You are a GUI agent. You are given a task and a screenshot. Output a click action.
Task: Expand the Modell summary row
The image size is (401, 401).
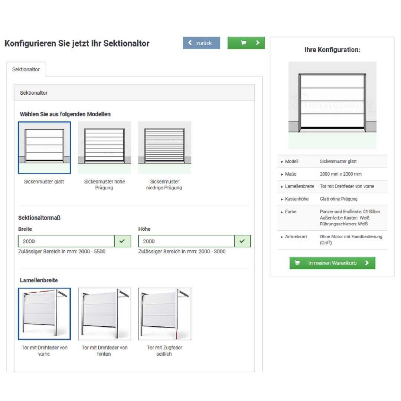pyautogui.click(x=291, y=162)
